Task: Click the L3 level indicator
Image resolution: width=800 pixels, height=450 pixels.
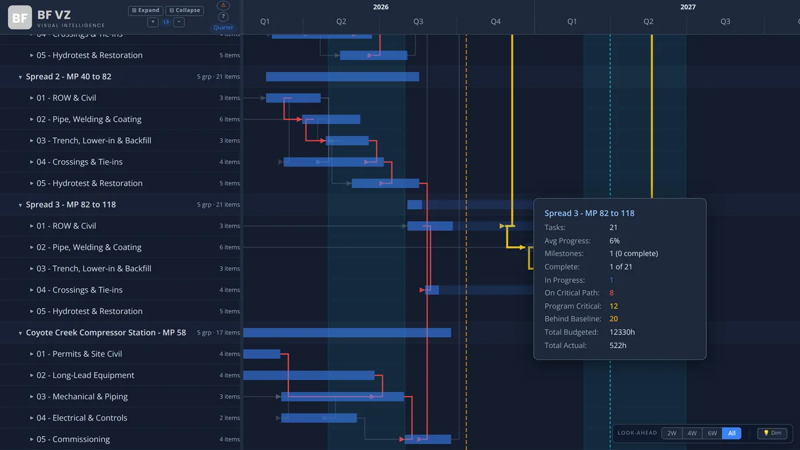Action: (166, 22)
